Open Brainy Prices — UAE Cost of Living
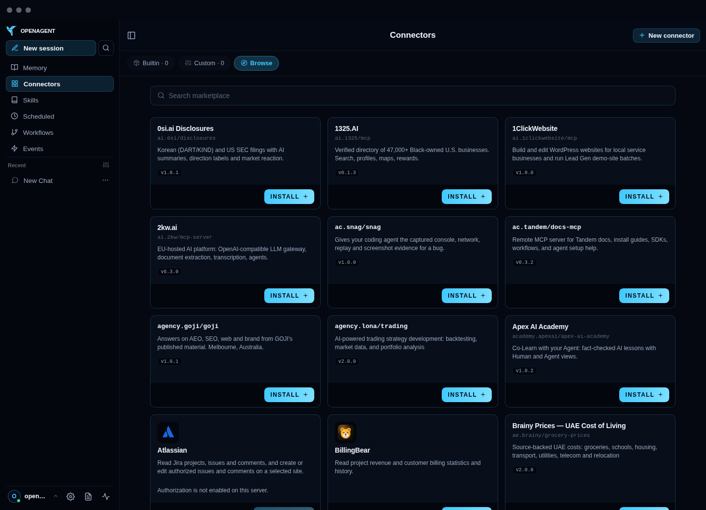 (569, 426)
